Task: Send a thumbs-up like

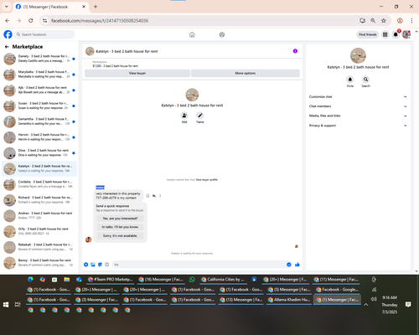Action: [x=297, y=265]
